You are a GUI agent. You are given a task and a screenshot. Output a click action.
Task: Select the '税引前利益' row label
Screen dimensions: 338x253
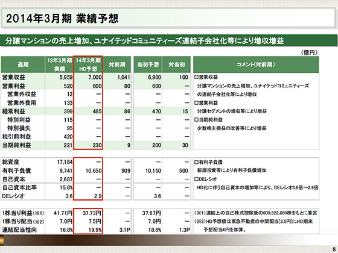16,137
